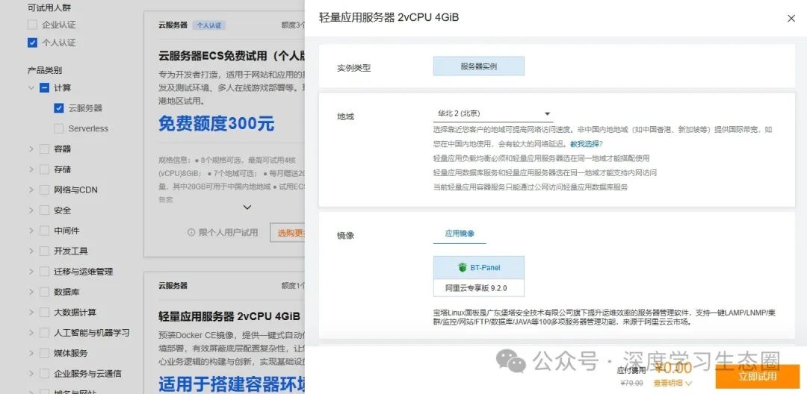This screenshot has height=394, width=807.
Task: Click the BT-Panel green shield icon
Action: pyautogui.click(x=462, y=268)
